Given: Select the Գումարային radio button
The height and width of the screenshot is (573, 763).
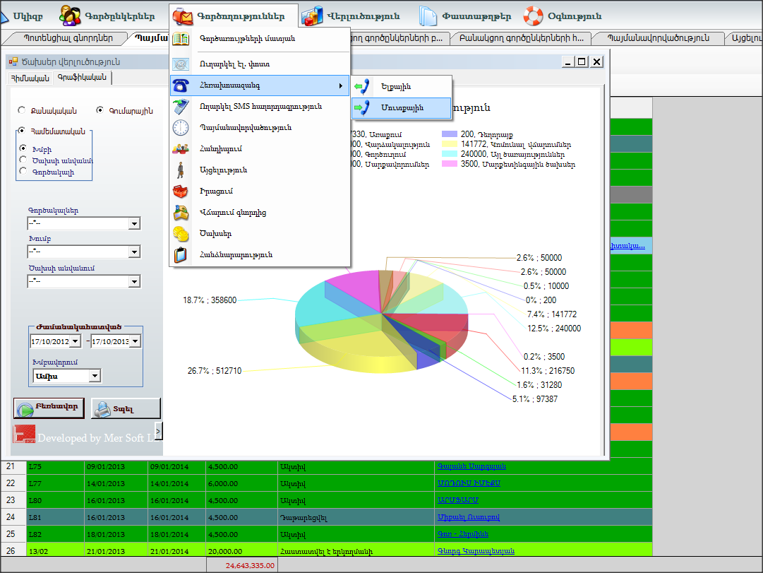Looking at the screenshot, I should pyautogui.click(x=100, y=110).
